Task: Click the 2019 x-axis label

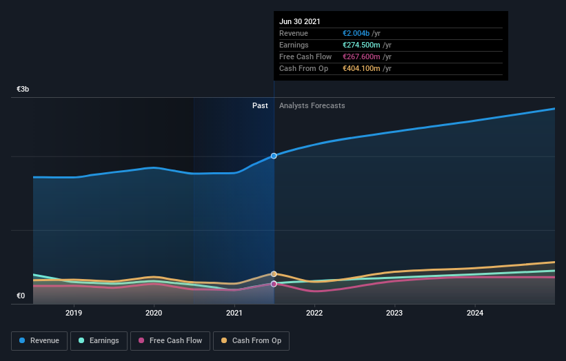Action: (x=74, y=313)
